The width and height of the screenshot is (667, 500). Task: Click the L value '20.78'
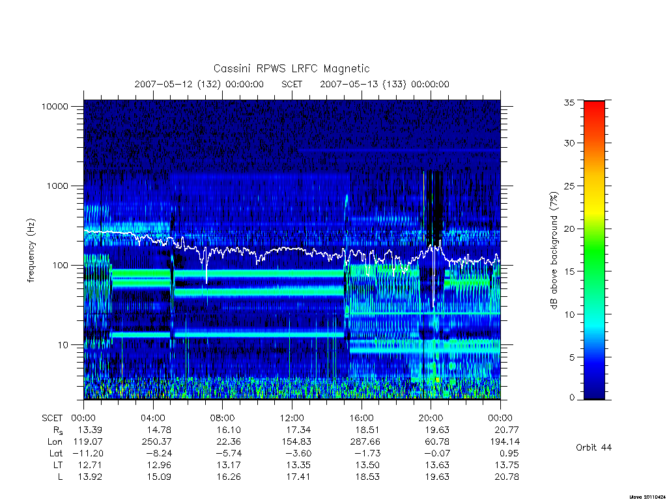507,477
